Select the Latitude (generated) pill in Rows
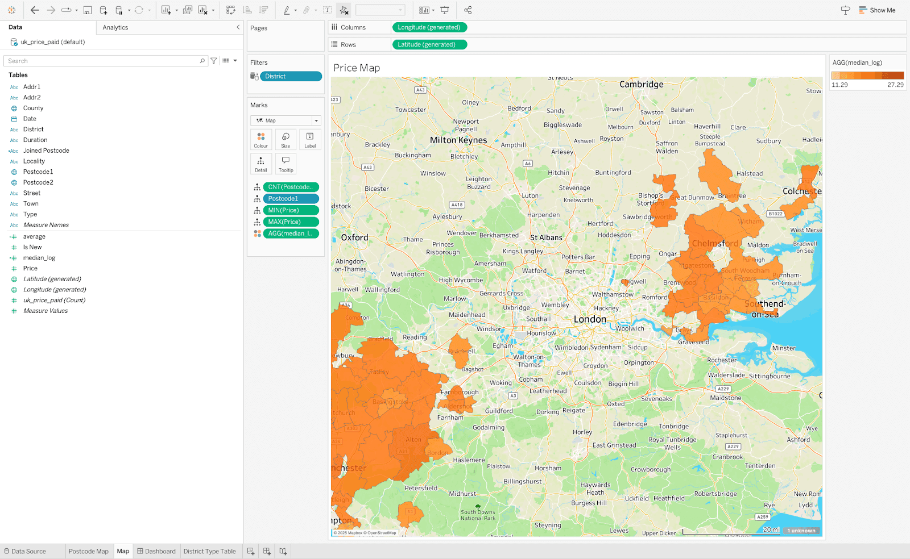Viewport: 910px width, 559px height. pyautogui.click(x=429, y=44)
